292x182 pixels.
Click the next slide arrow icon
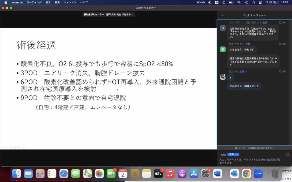click(6, 147)
